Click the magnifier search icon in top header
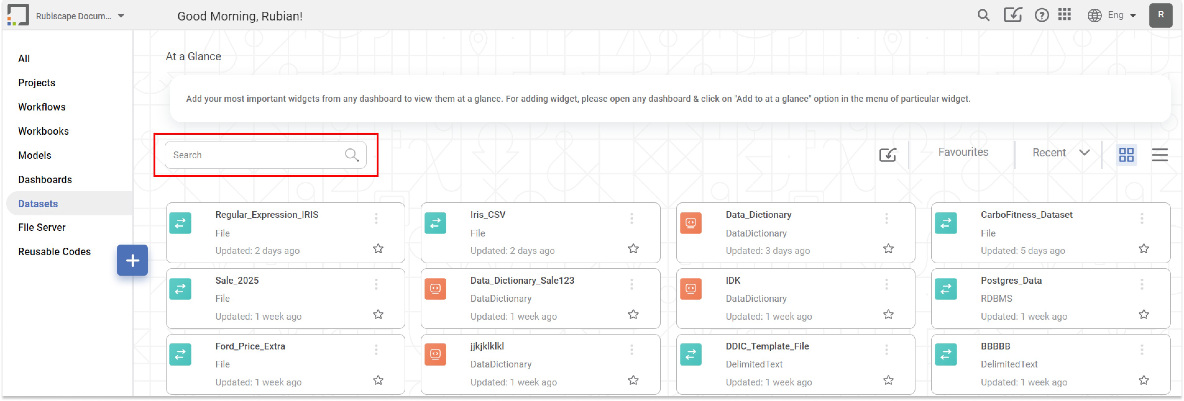 click(983, 16)
